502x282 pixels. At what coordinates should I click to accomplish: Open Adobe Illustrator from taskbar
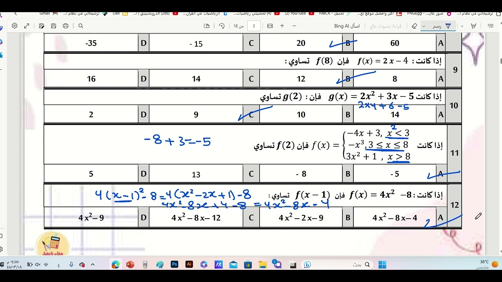coord(189,265)
